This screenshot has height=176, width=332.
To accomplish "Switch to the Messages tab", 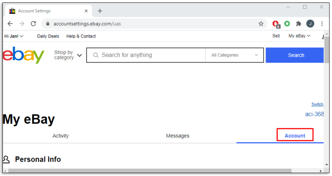I will click(178, 135).
